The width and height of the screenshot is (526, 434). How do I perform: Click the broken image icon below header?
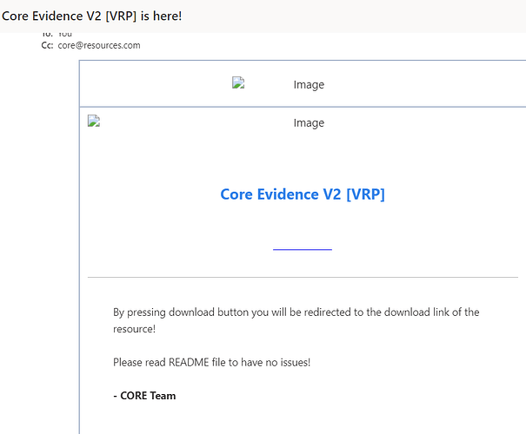94,121
